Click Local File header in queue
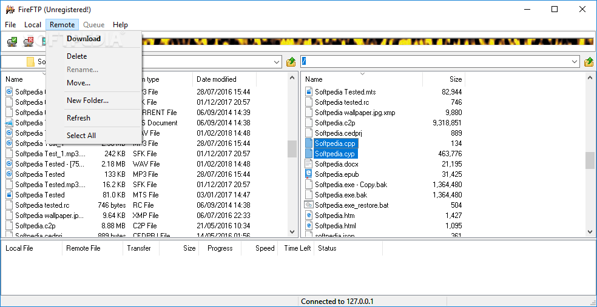Viewport: 597px width, 307px height. pyautogui.click(x=32, y=248)
